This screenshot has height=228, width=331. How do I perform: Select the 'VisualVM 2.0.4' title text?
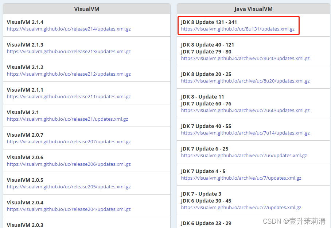pos(25,202)
